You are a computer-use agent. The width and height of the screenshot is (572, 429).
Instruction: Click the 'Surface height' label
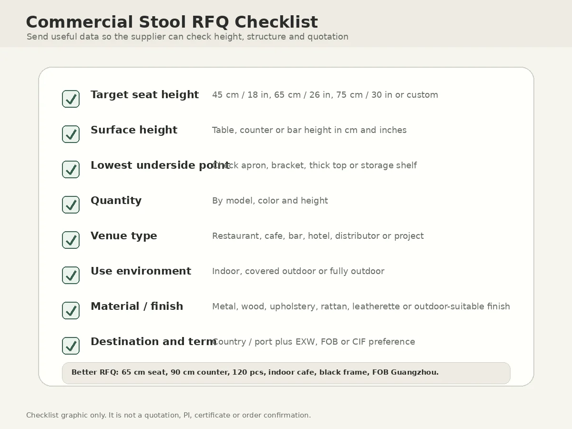[134, 130]
